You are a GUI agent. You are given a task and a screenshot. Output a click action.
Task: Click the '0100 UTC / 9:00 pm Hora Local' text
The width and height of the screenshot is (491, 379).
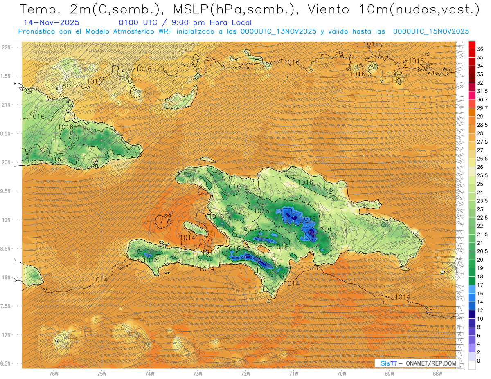185,22
